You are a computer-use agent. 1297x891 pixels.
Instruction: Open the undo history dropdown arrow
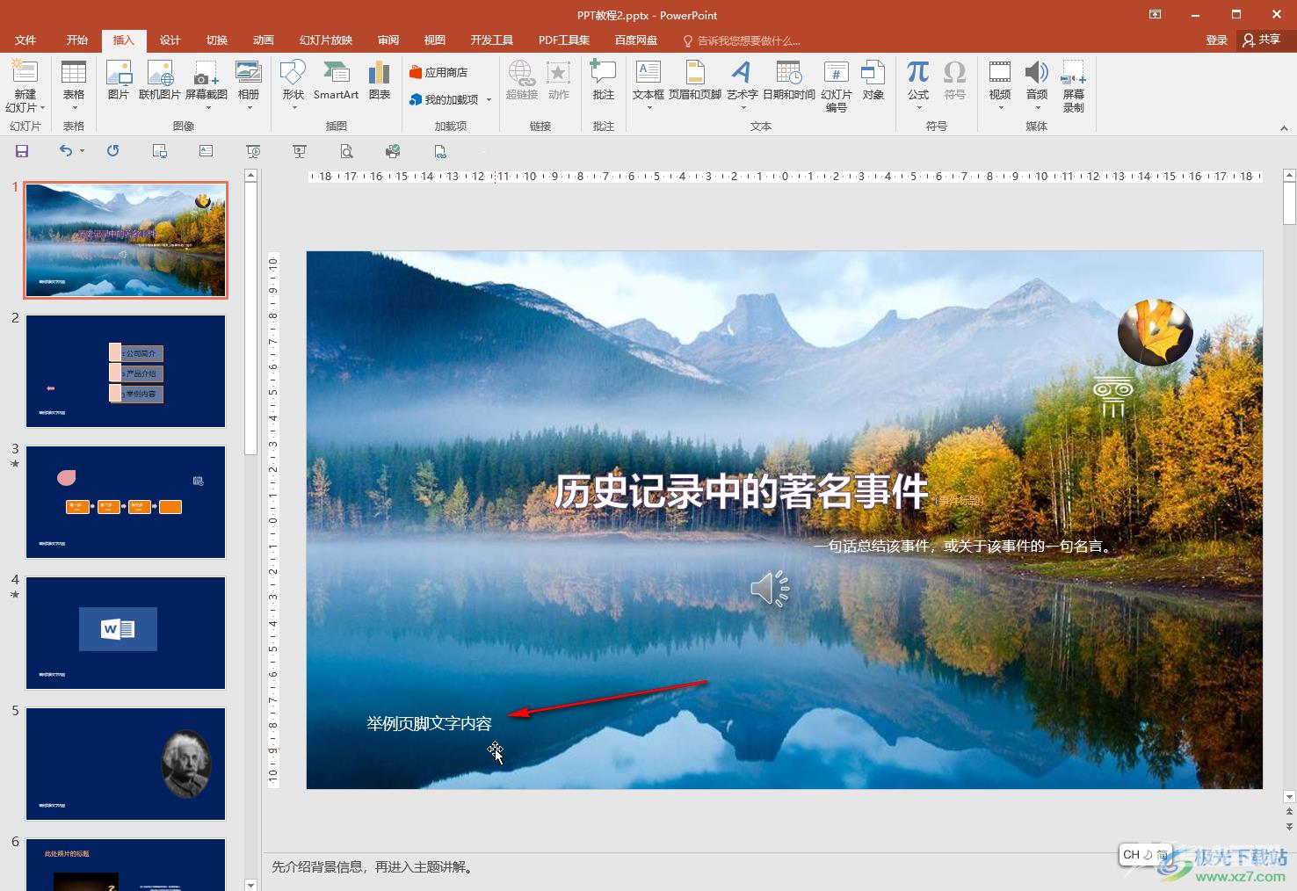(x=83, y=151)
